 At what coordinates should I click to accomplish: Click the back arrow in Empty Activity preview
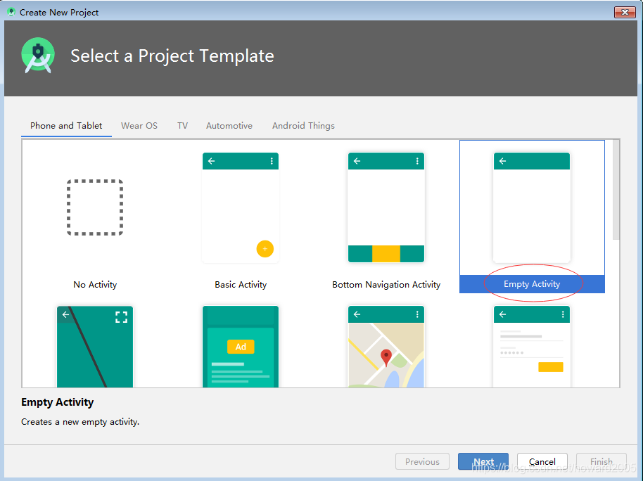tap(503, 161)
